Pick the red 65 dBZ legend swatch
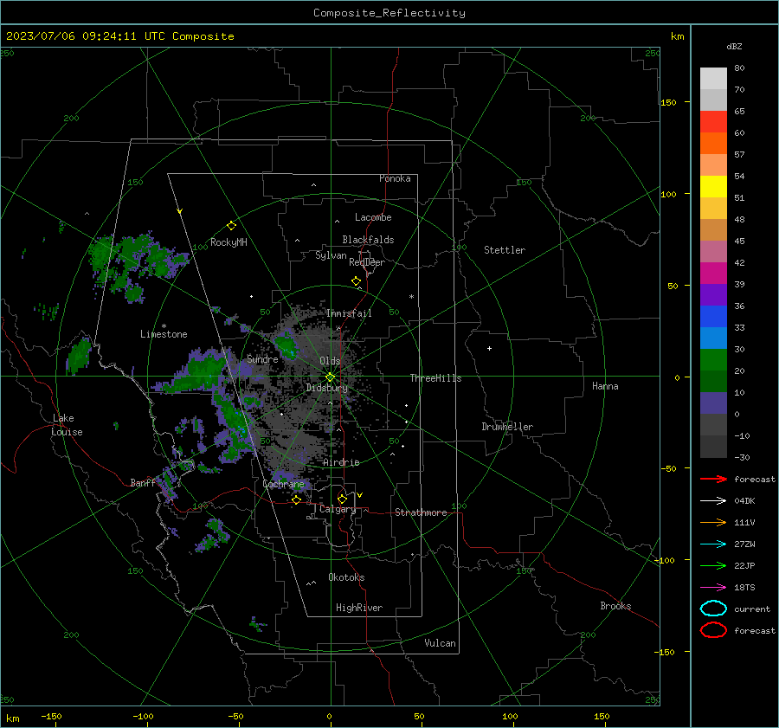This screenshot has height=728, width=779. click(x=713, y=122)
